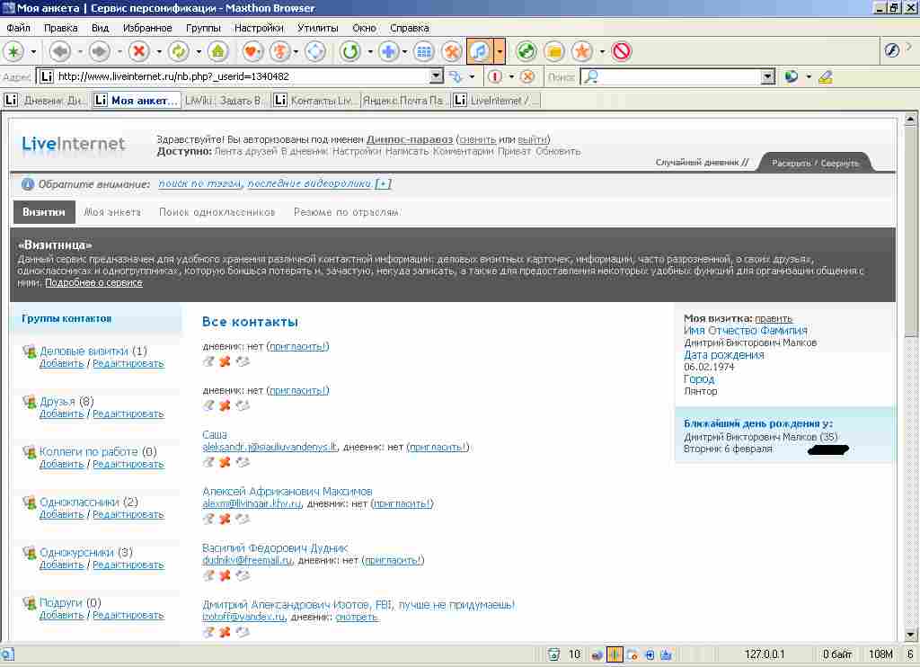Screen dimensions: 920x667
Task: Switch to the Яндекс.Почта browser tab
Action: coord(404,101)
